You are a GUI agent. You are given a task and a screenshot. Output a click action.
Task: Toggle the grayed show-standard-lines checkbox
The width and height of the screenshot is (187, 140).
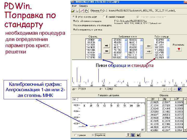point(138,17)
